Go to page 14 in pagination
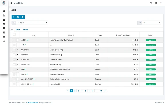This screenshot has width=165, height=105. click(x=101, y=91)
